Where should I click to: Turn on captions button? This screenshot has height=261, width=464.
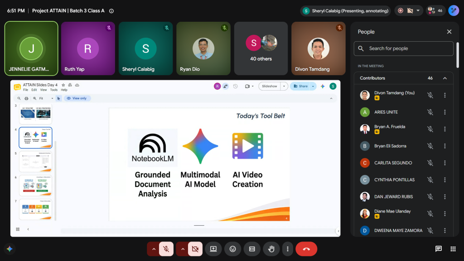(252, 249)
